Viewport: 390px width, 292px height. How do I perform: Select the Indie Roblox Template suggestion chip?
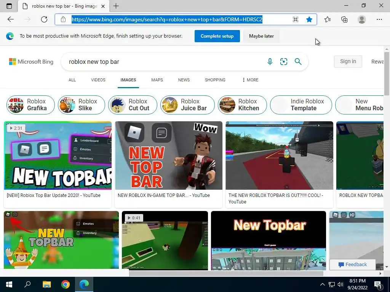[x=301, y=105]
